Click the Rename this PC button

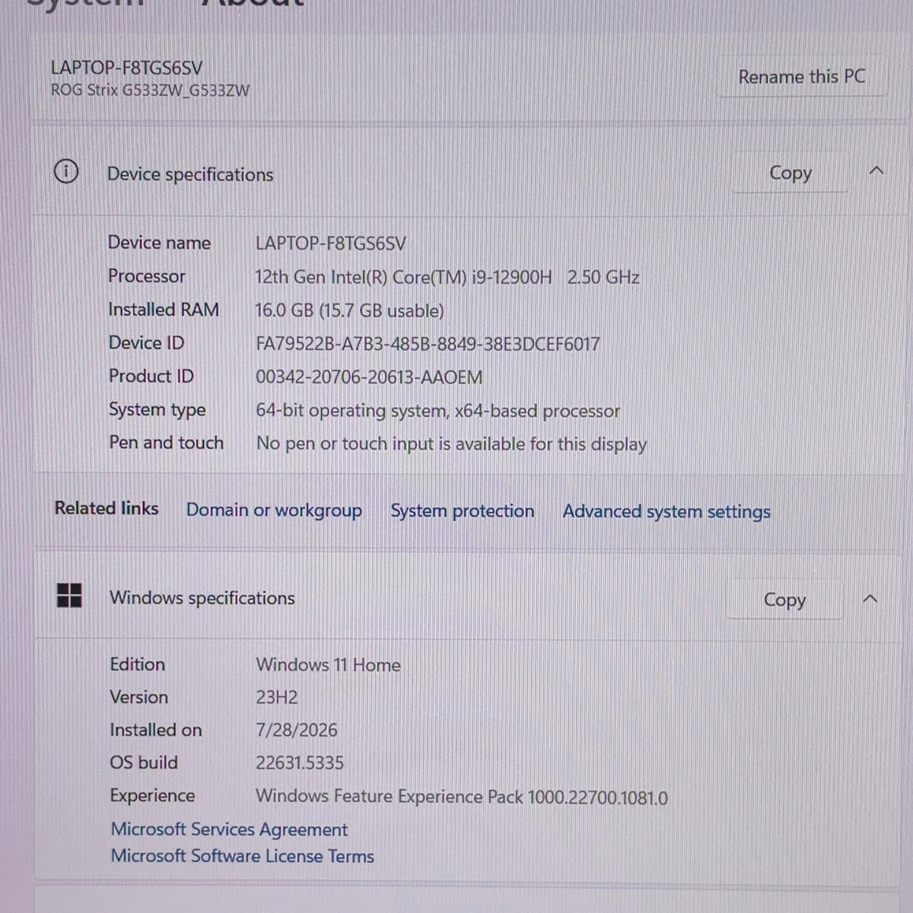pos(801,77)
